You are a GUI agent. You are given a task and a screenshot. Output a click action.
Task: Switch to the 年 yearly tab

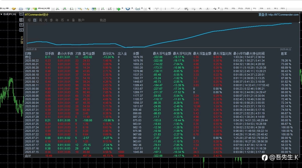[x=57, y=20]
